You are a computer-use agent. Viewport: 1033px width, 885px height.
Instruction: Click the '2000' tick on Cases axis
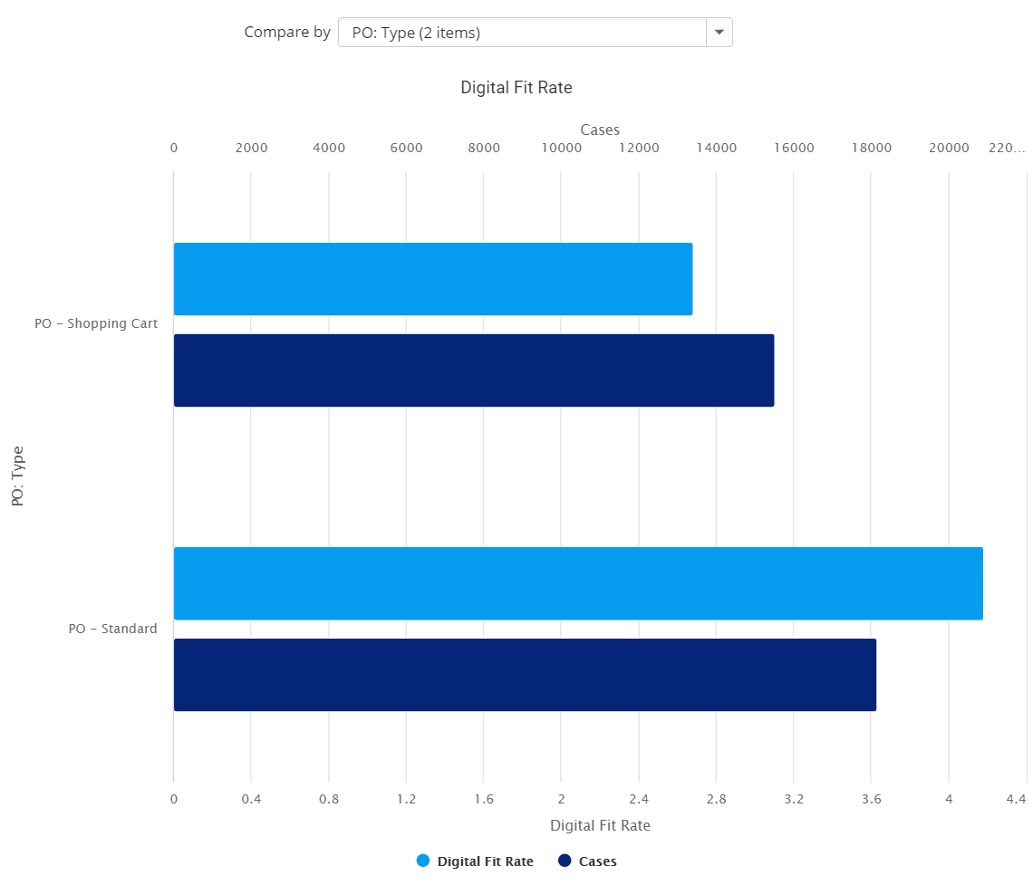(252, 148)
